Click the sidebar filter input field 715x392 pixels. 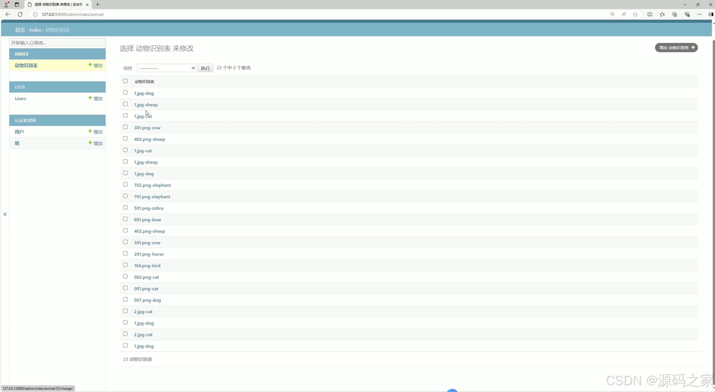(57, 42)
